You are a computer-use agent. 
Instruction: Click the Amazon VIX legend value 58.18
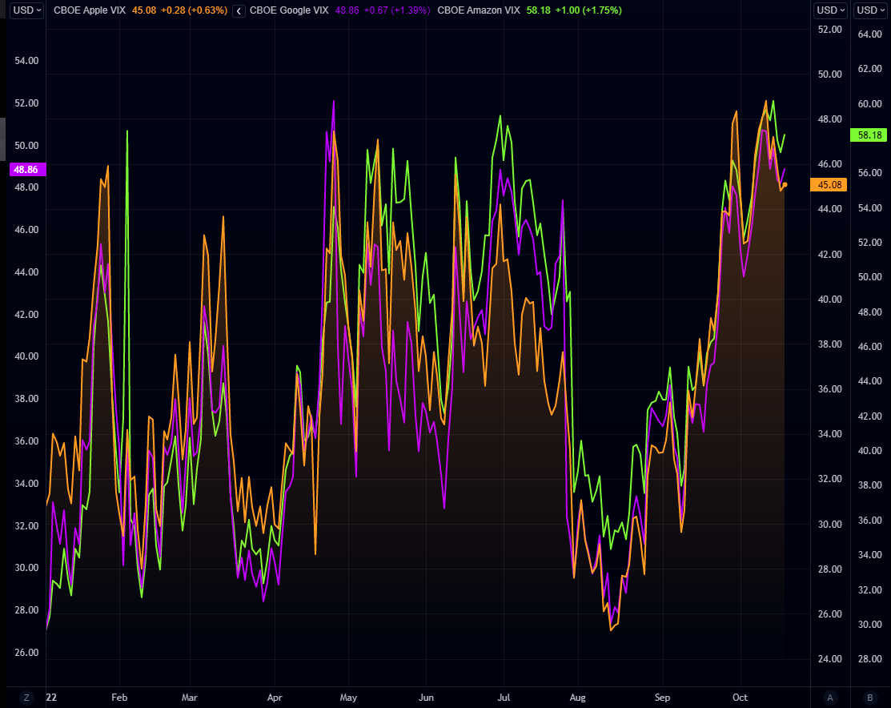tap(538, 10)
